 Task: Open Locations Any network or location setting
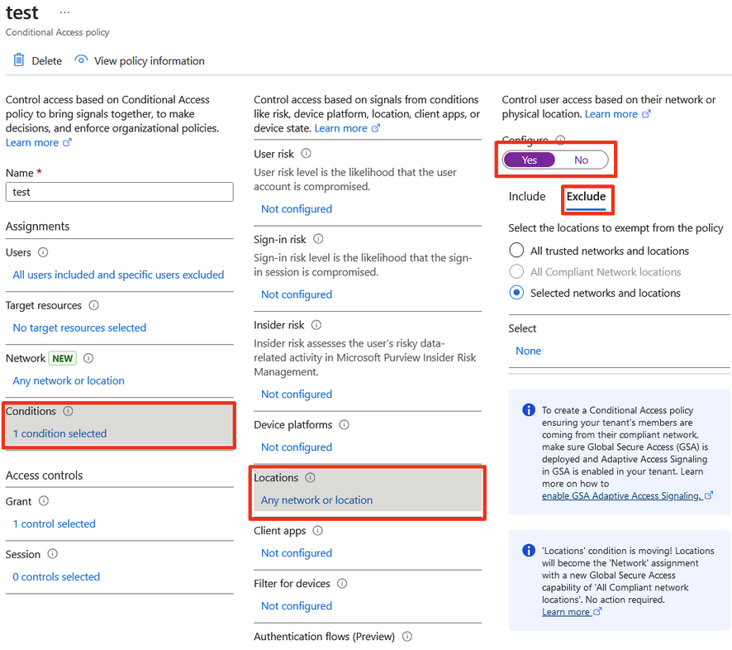(316, 500)
